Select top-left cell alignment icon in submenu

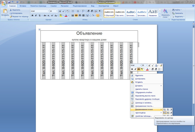coord(164,109)
